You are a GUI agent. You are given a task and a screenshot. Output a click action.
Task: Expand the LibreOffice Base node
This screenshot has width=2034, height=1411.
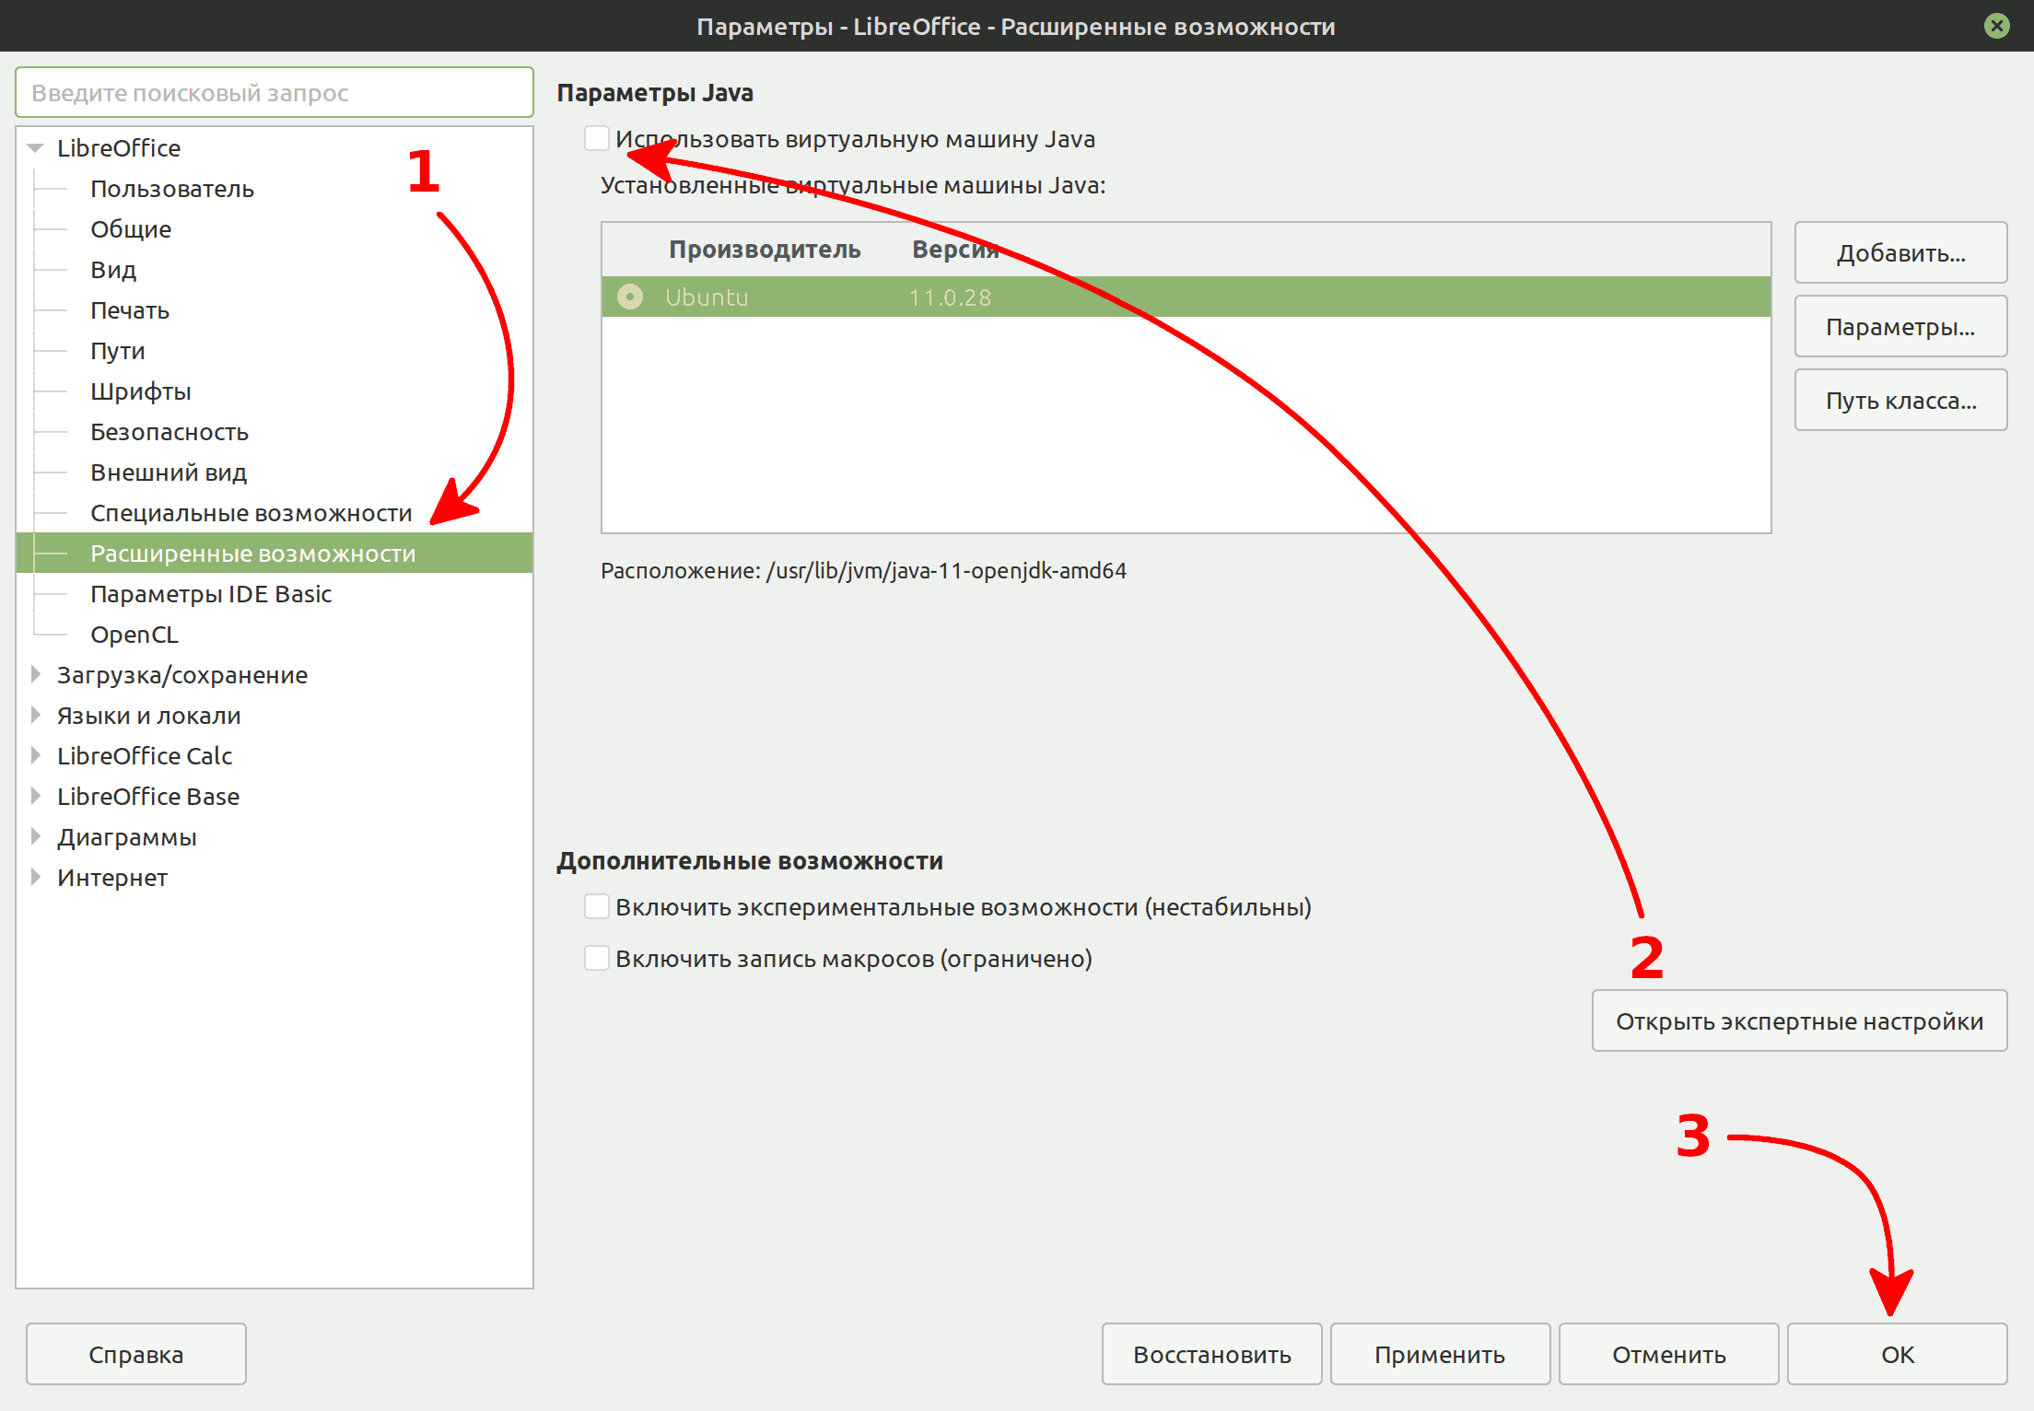click(x=36, y=797)
